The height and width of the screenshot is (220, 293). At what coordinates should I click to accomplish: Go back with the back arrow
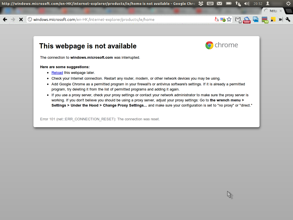[x=5, y=19]
